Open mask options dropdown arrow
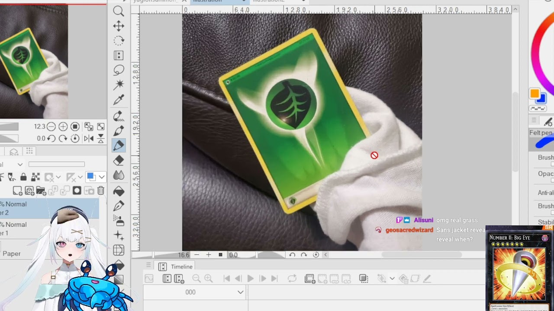 point(58,177)
